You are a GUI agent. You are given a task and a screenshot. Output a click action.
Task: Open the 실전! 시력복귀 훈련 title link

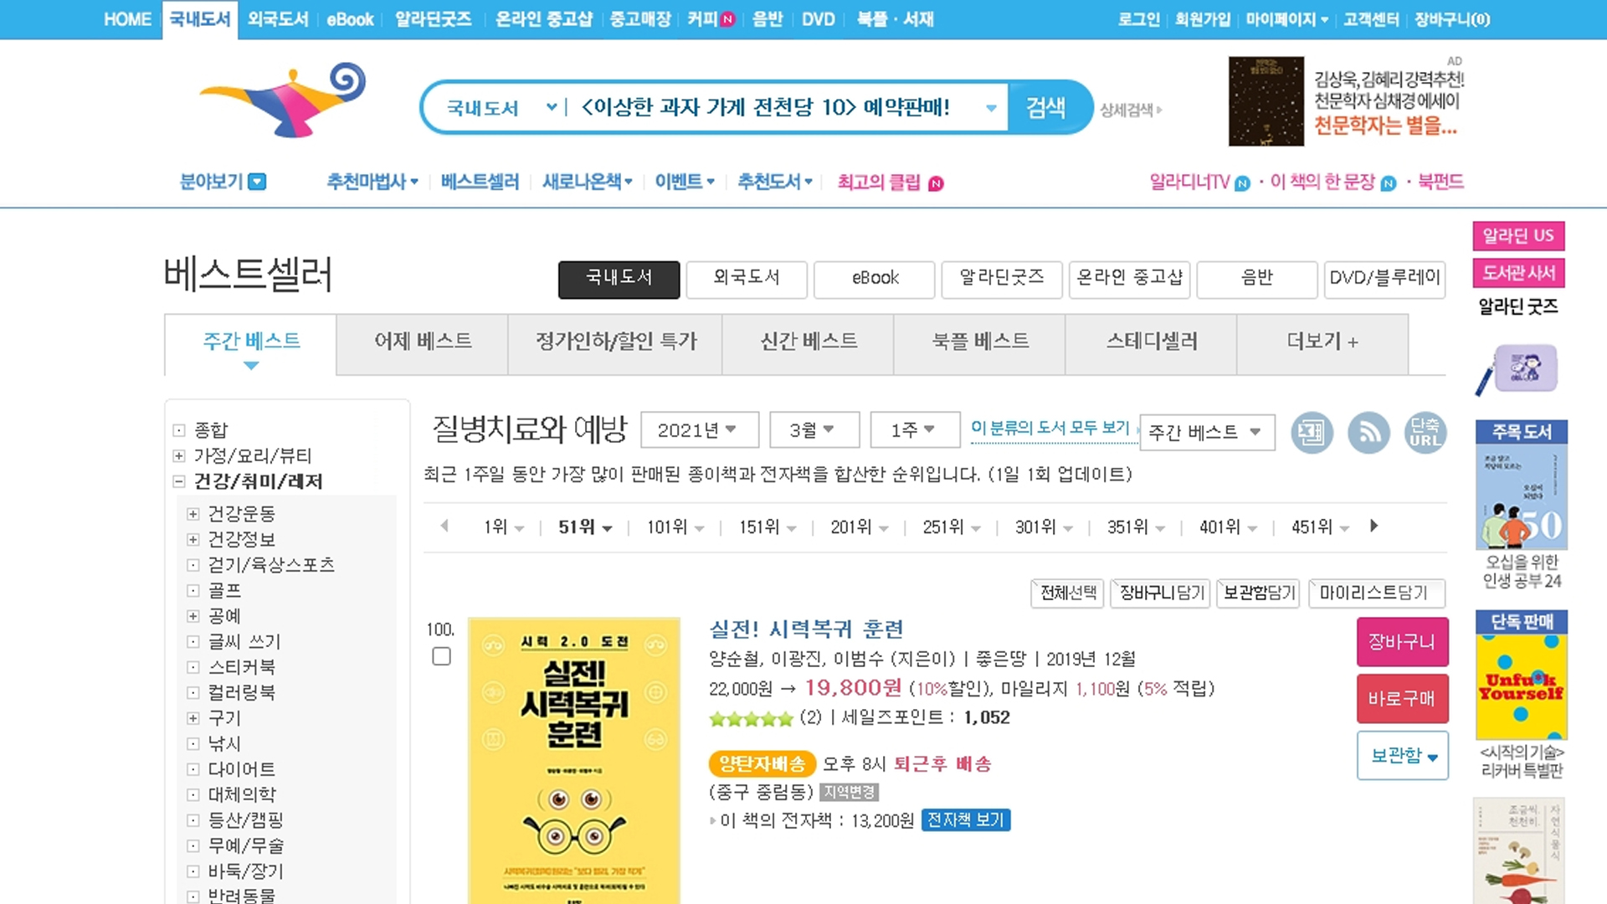(806, 629)
